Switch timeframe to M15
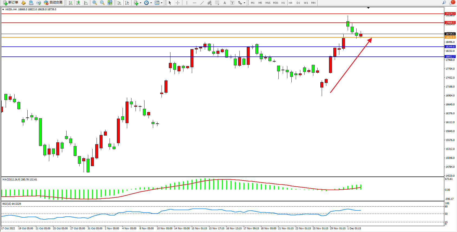This screenshot has height=232, width=457. tap(268, 3)
